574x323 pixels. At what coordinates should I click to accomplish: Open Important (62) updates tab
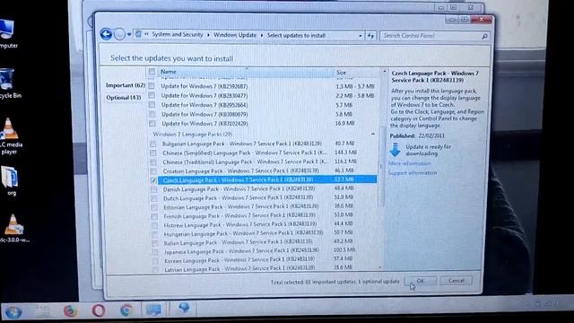pos(126,85)
